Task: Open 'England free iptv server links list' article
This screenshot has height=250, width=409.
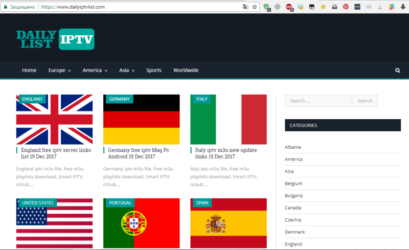Action: (x=56, y=153)
